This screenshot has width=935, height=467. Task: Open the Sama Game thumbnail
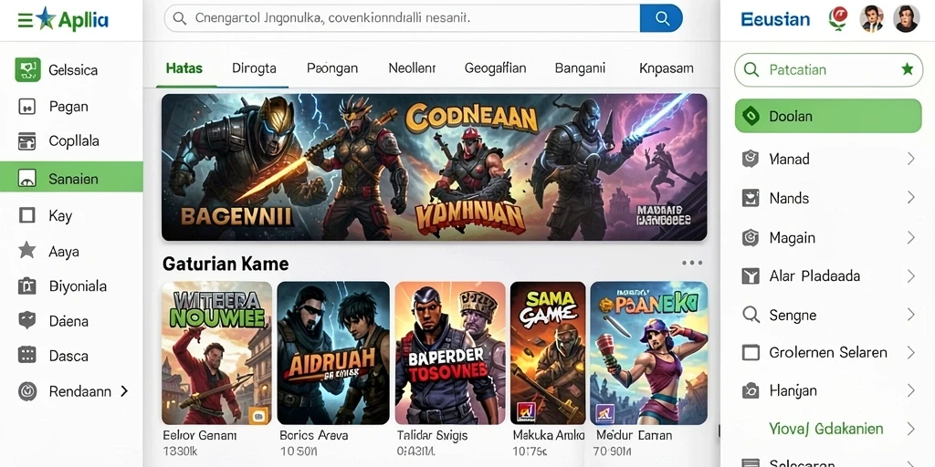(548, 353)
